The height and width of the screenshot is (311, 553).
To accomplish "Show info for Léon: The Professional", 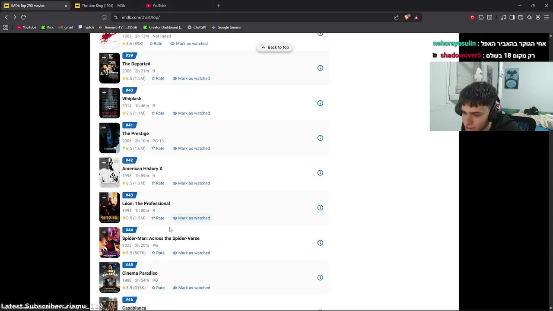I will pos(320,207).
